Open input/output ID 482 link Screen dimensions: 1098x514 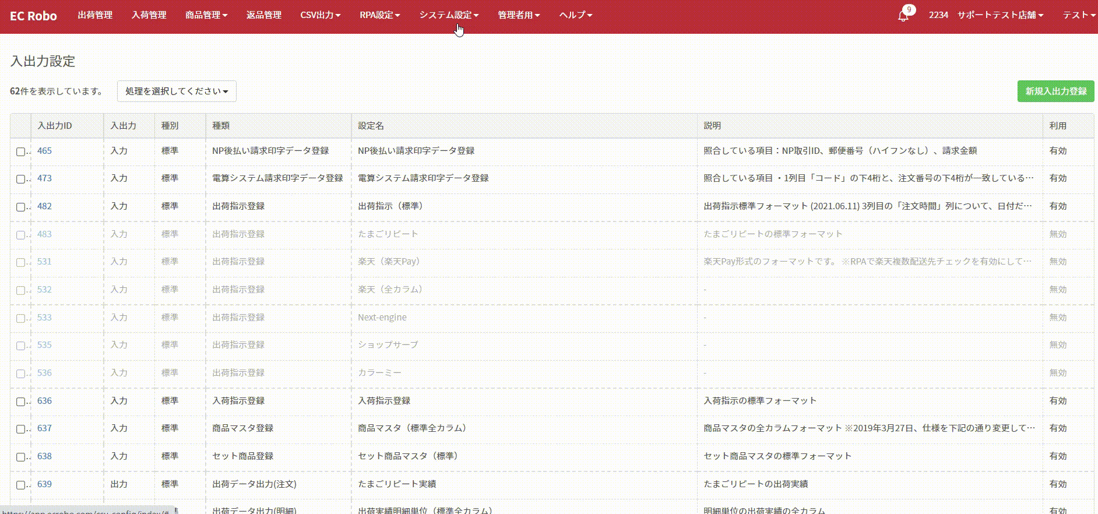(44, 206)
